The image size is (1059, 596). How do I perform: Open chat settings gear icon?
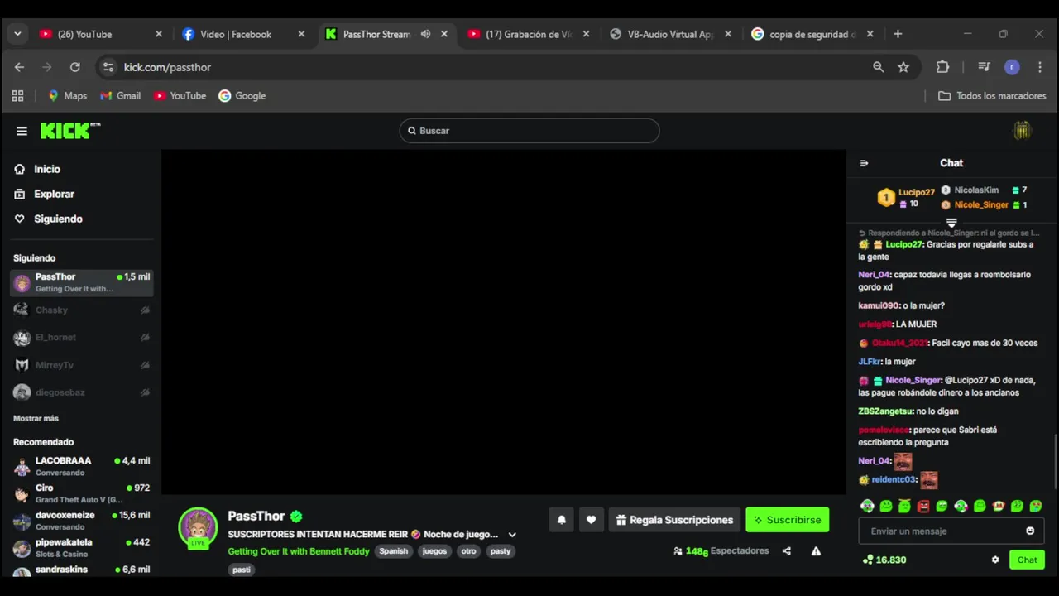point(995,560)
